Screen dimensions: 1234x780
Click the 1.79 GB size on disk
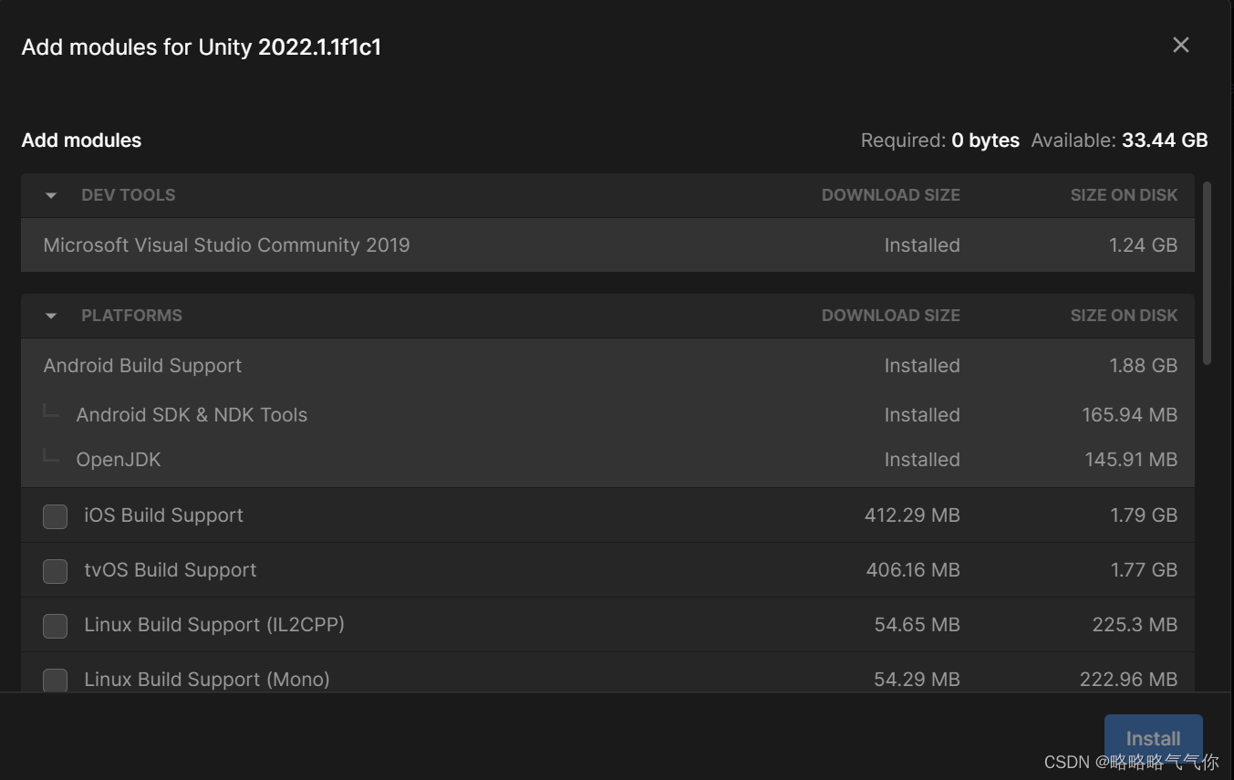click(1144, 515)
